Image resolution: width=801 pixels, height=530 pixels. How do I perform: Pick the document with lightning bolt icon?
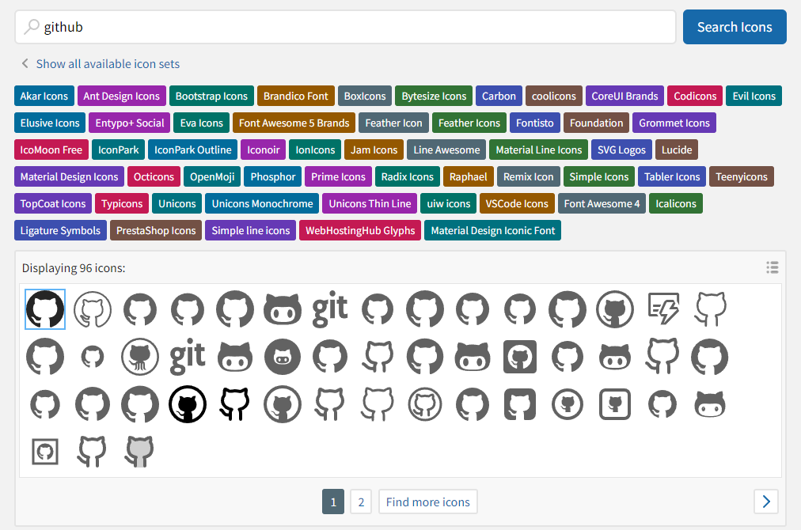click(x=663, y=309)
